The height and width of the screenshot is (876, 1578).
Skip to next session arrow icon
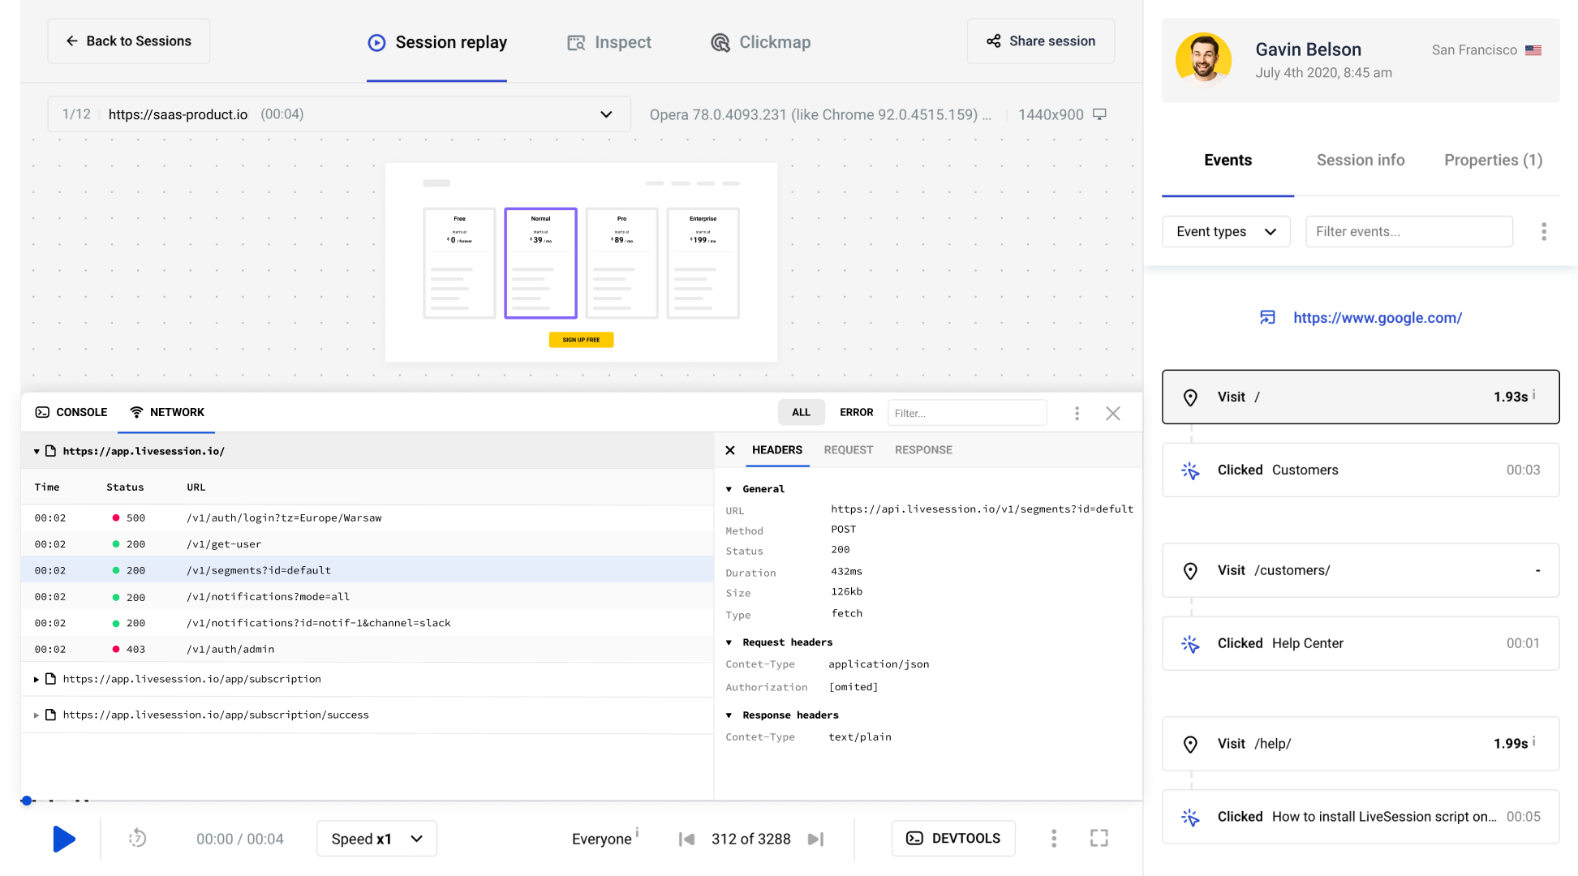(816, 839)
